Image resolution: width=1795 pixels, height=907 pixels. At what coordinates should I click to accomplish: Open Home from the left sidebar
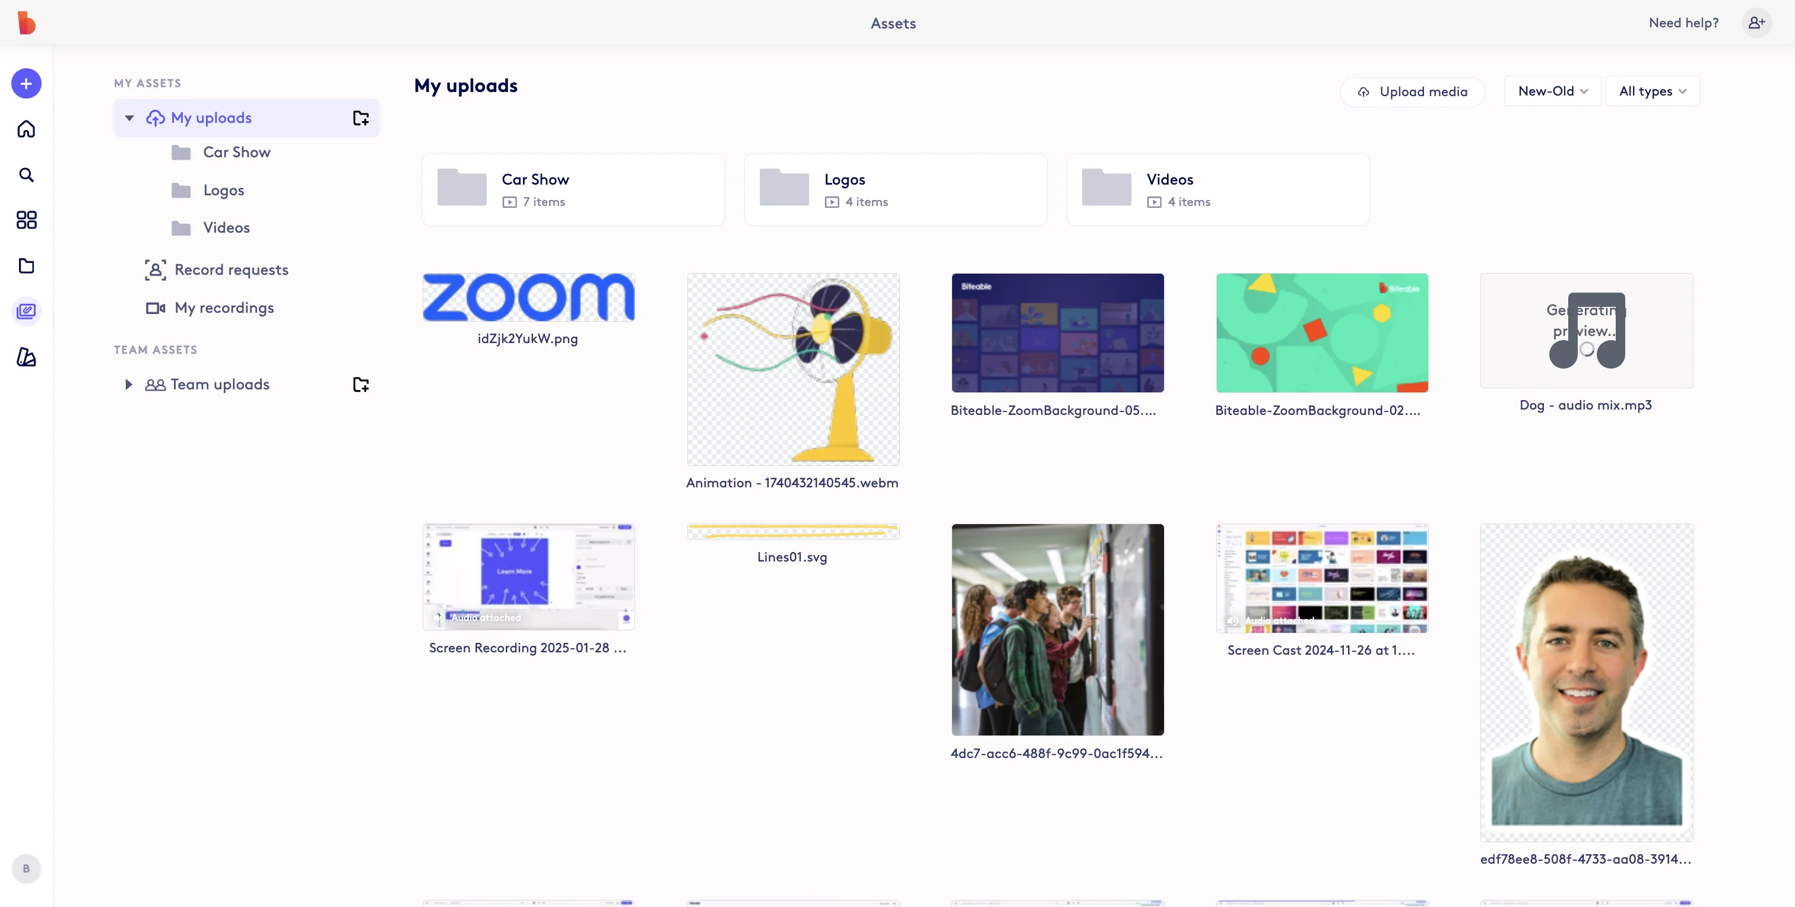[x=26, y=129]
